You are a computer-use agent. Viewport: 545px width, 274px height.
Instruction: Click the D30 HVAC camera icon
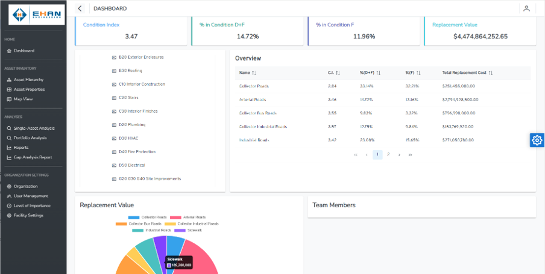pos(114,138)
